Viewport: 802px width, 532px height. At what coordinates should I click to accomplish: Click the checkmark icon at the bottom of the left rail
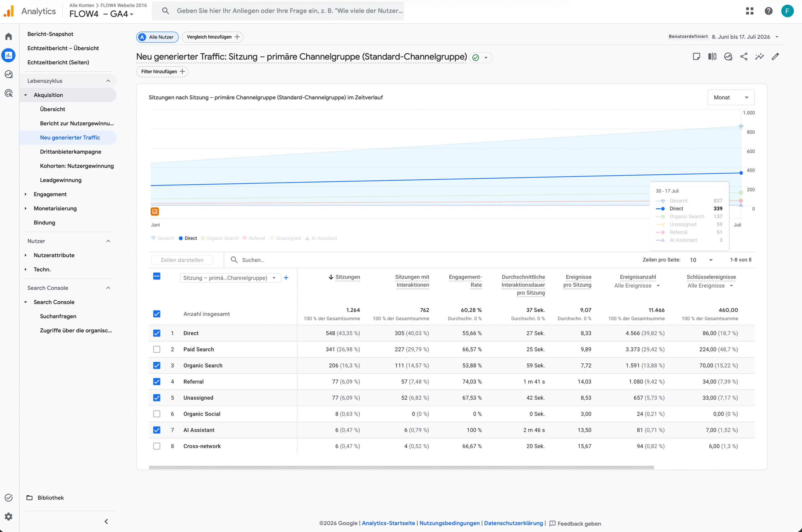coord(9,497)
